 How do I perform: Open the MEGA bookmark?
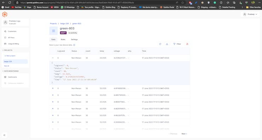click(x=55, y=7)
